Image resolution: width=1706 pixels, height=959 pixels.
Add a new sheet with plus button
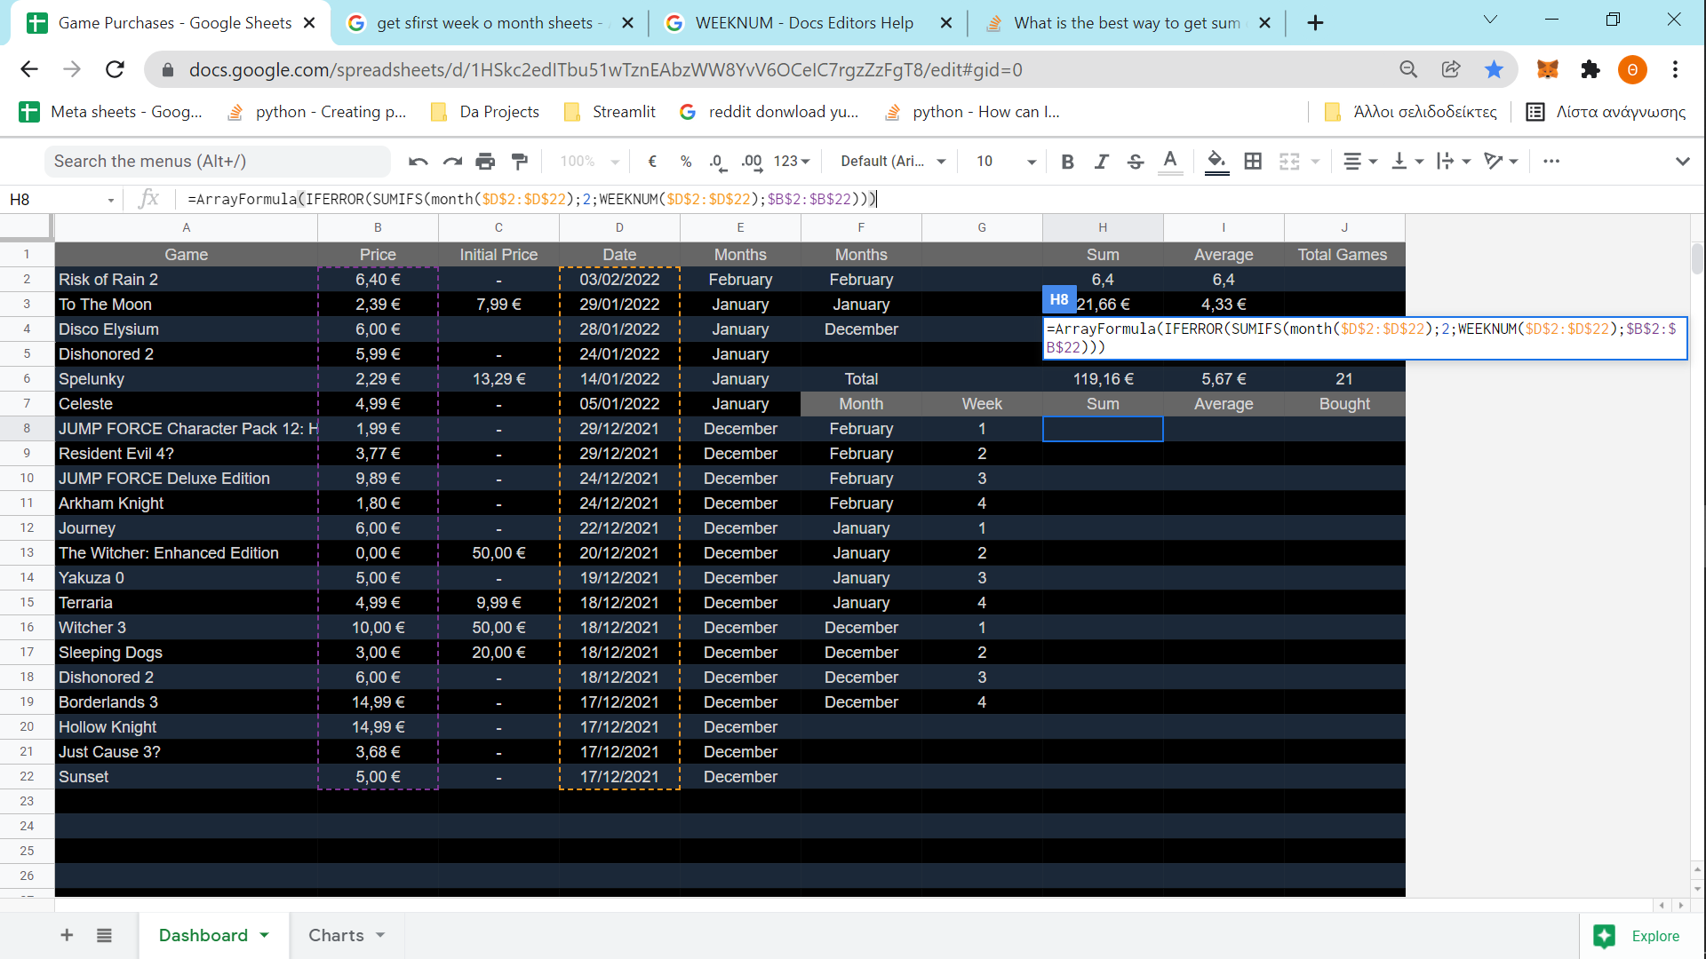67,935
